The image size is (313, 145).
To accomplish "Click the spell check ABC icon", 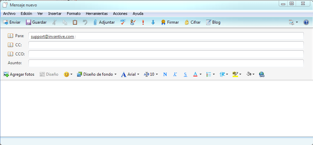I will tap(123, 22).
